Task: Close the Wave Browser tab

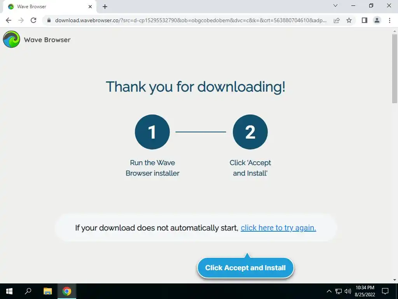Action: point(90,7)
